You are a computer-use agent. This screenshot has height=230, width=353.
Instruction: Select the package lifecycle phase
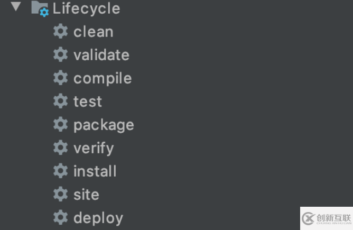point(104,125)
